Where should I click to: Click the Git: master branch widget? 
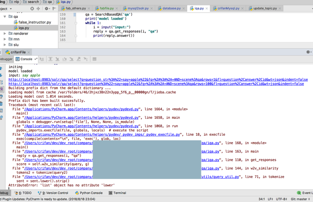pyautogui.click(x=300, y=199)
